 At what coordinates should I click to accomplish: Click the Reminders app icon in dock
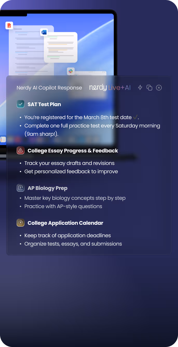[3, 140]
